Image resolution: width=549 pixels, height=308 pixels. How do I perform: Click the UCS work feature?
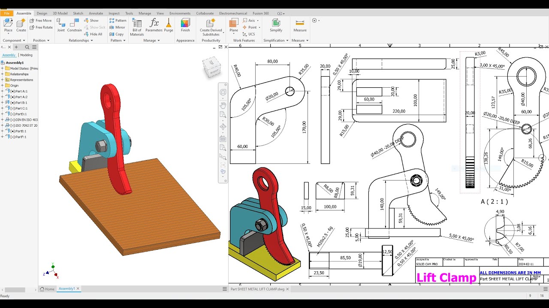point(249,34)
